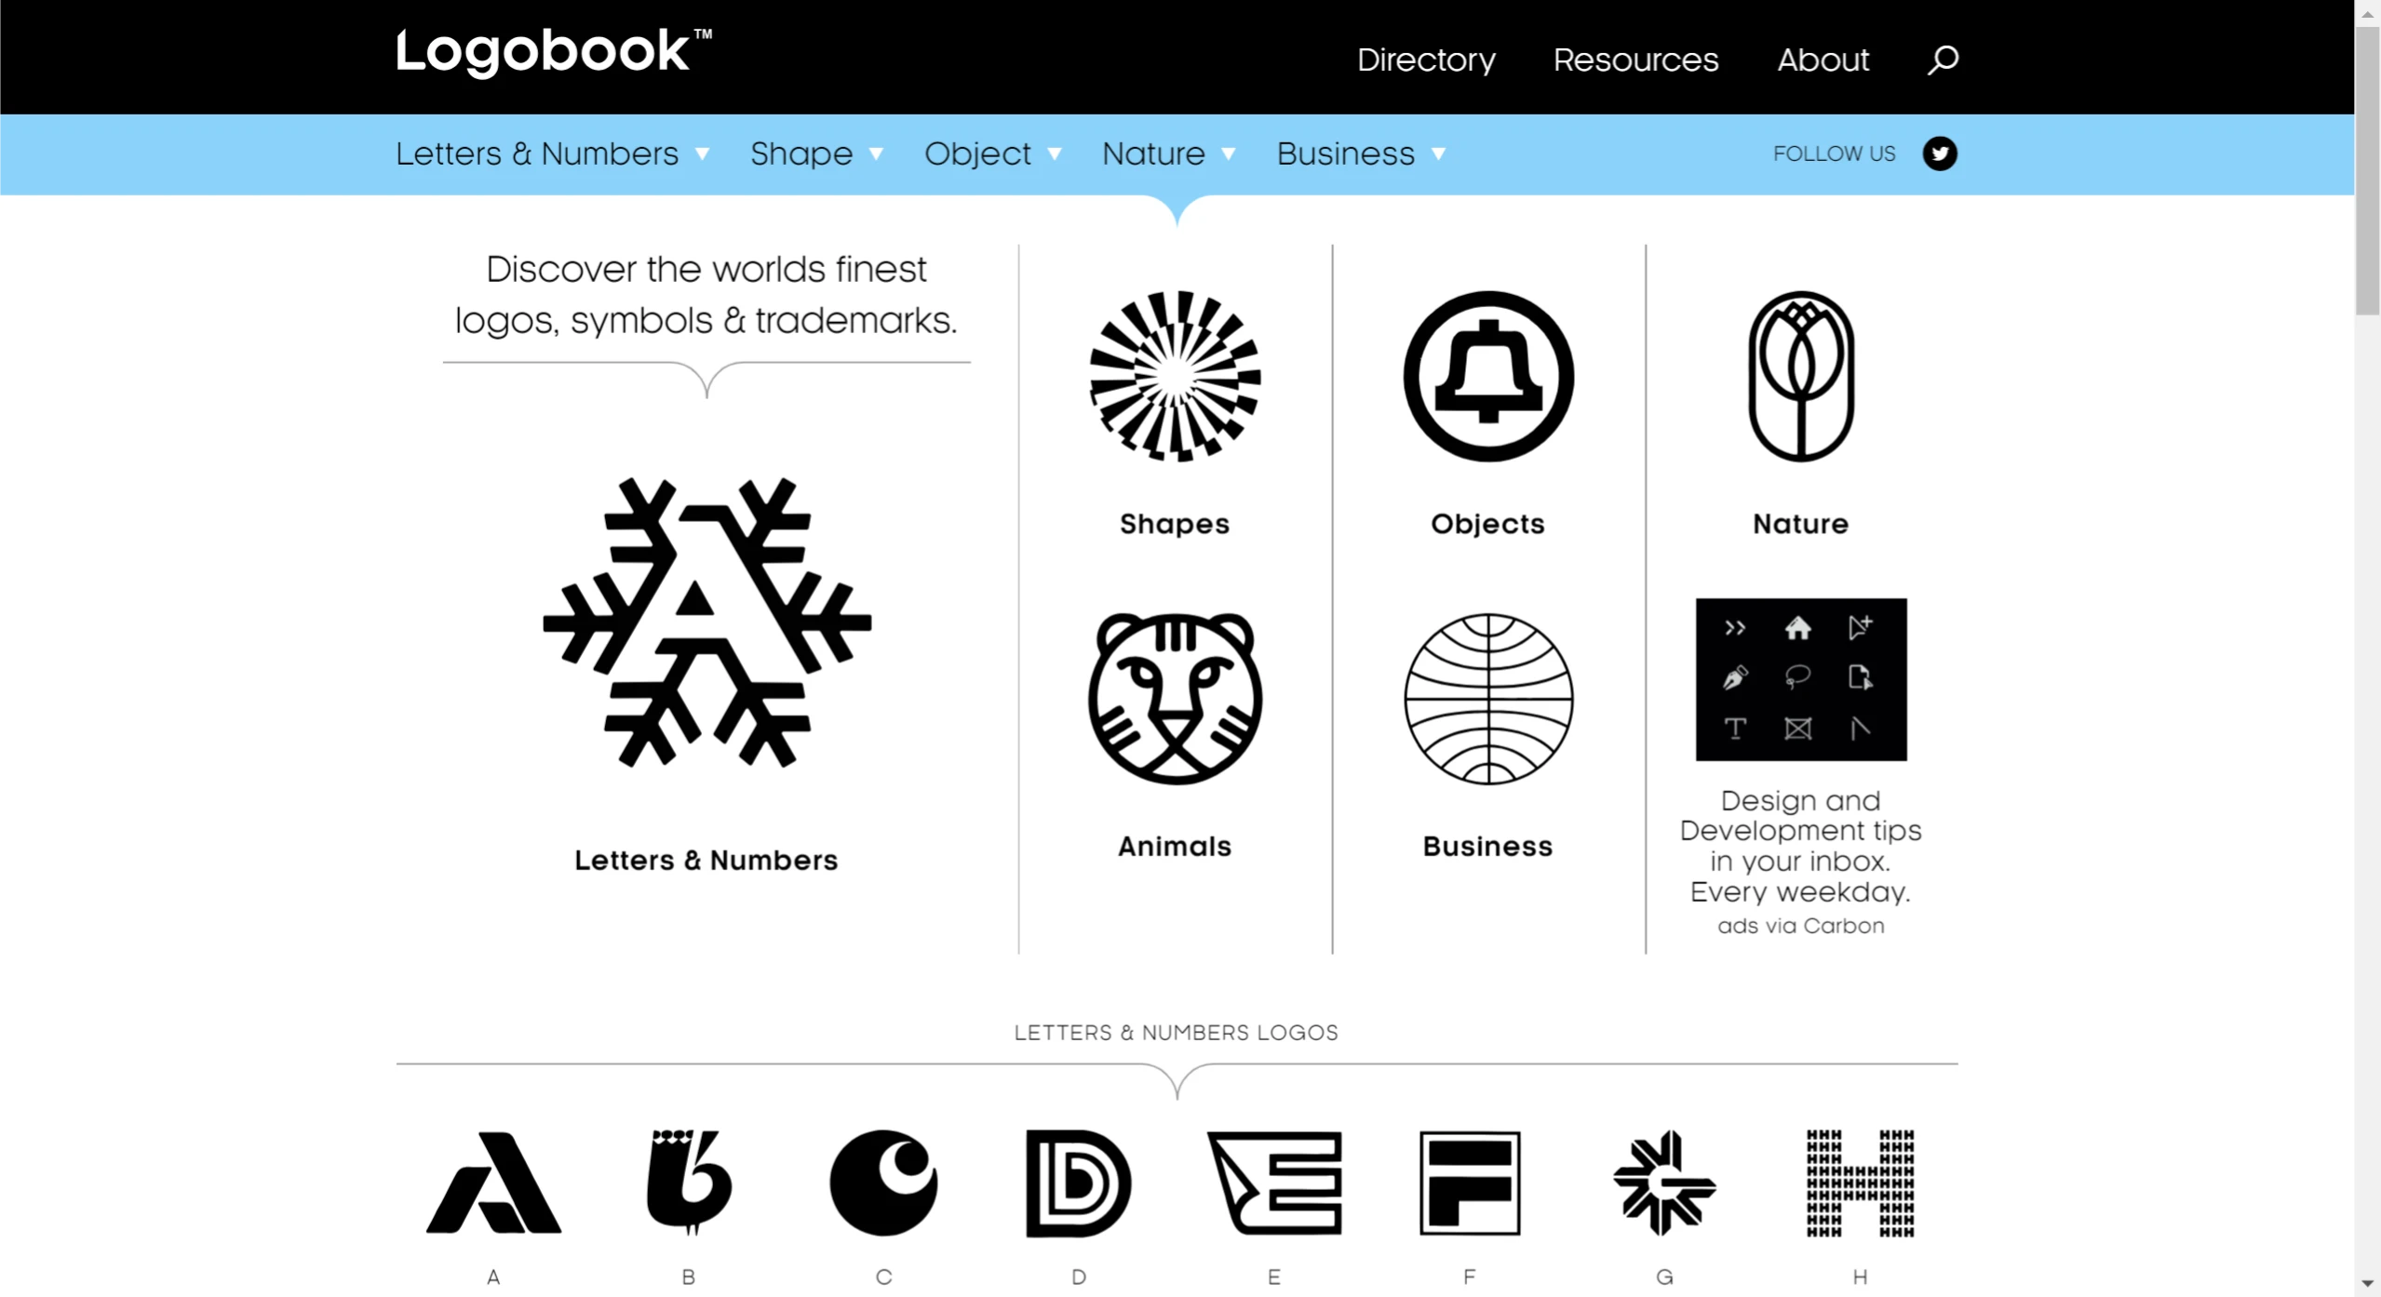Expand the Shape dropdown menu
The width and height of the screenshot is (2381, 1297).
801,154
